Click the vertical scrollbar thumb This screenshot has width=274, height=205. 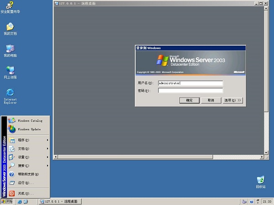click(266, 61)
